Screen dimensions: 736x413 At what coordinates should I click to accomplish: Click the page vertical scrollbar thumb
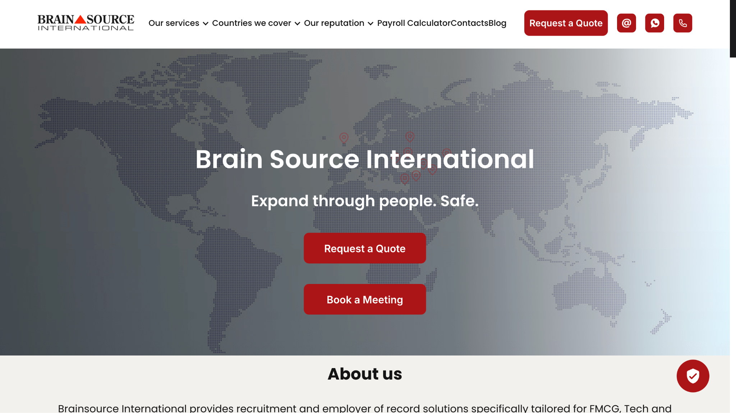733,29
